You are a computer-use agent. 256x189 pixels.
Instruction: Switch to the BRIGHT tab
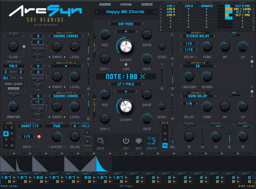click(x=126, y=4)
